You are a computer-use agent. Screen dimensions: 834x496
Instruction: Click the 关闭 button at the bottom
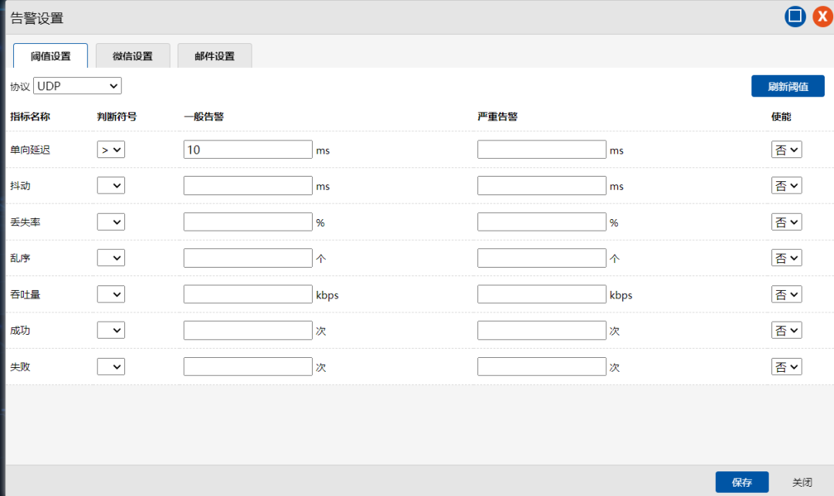pos(802,482)
